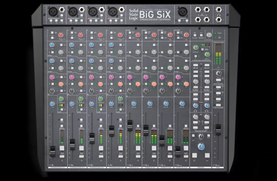The image size is (277, 181).
Task: Mute channel 1 with its large button
Action: click(62, 148)
